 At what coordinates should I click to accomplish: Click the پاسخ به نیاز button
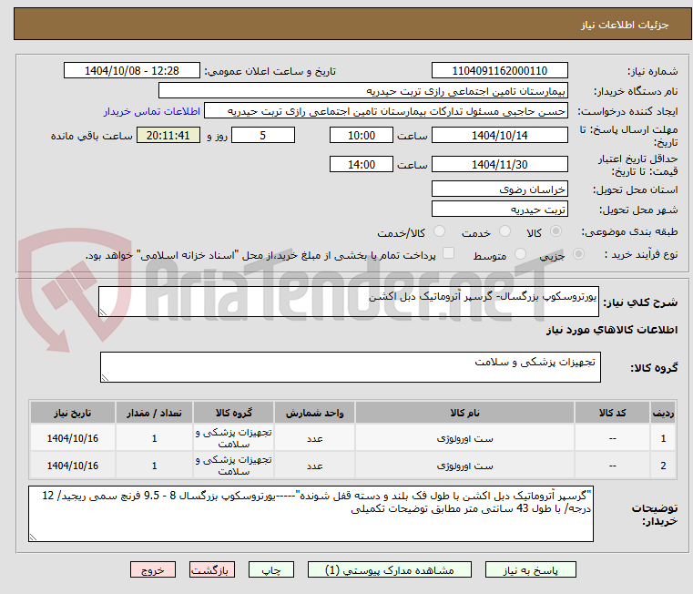click(x=530, y=569)
